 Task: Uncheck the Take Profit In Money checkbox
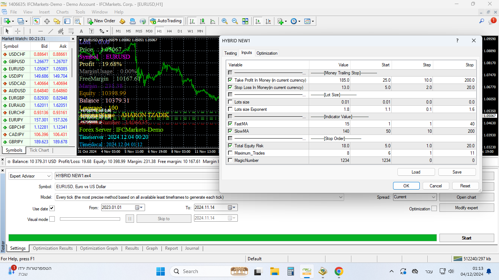click(x=230, y=80)
